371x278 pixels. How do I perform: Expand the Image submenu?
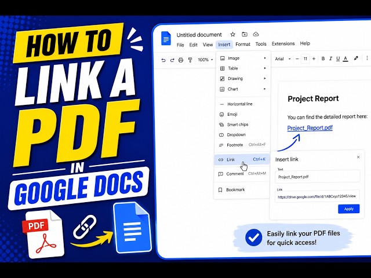[243, 58]
